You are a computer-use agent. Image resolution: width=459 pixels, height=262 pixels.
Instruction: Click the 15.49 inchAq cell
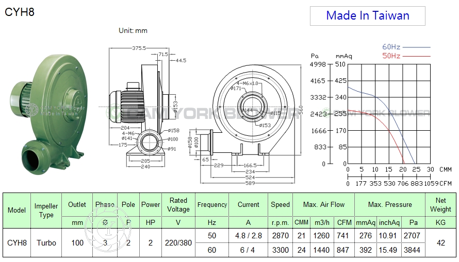(x=388, y=250)
